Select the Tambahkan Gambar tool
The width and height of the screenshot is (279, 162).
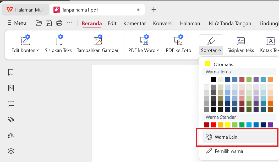click(x=98, y=44)
